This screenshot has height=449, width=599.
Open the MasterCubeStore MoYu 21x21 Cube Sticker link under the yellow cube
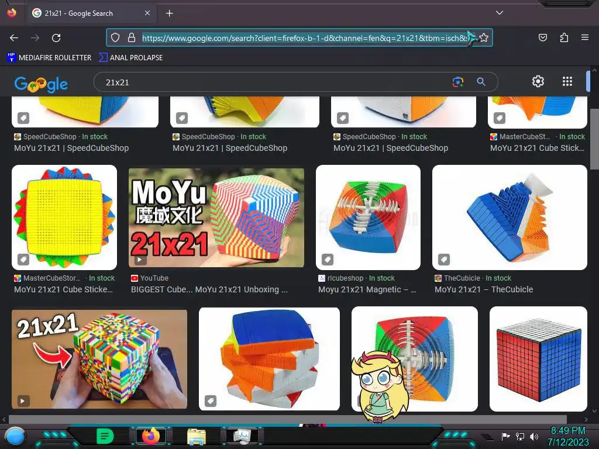click(63, 289)
